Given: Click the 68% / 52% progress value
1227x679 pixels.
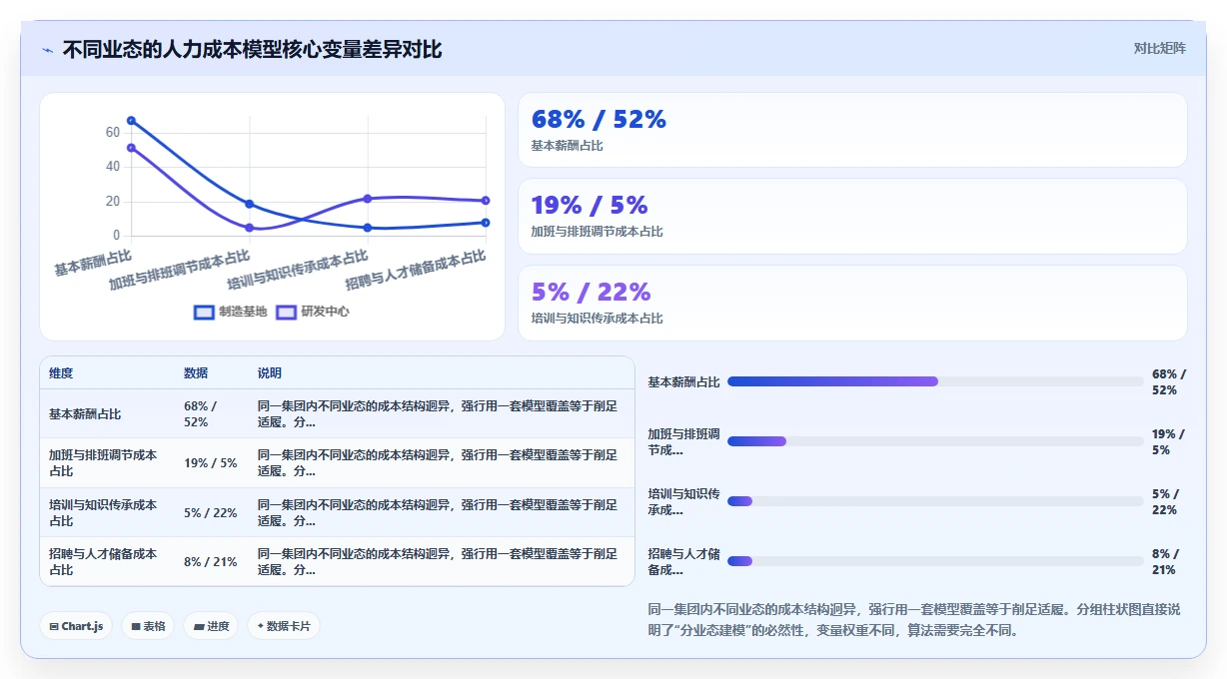Looking at the screenshot, I should (1169, 382).
